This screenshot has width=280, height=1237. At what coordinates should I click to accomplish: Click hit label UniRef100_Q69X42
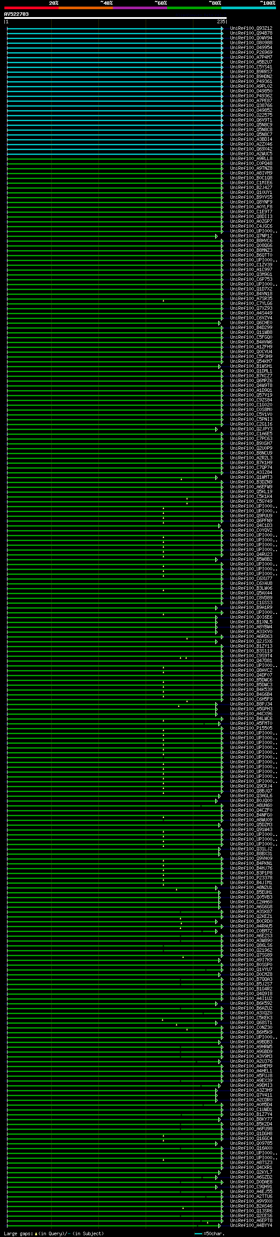point(251,149)
